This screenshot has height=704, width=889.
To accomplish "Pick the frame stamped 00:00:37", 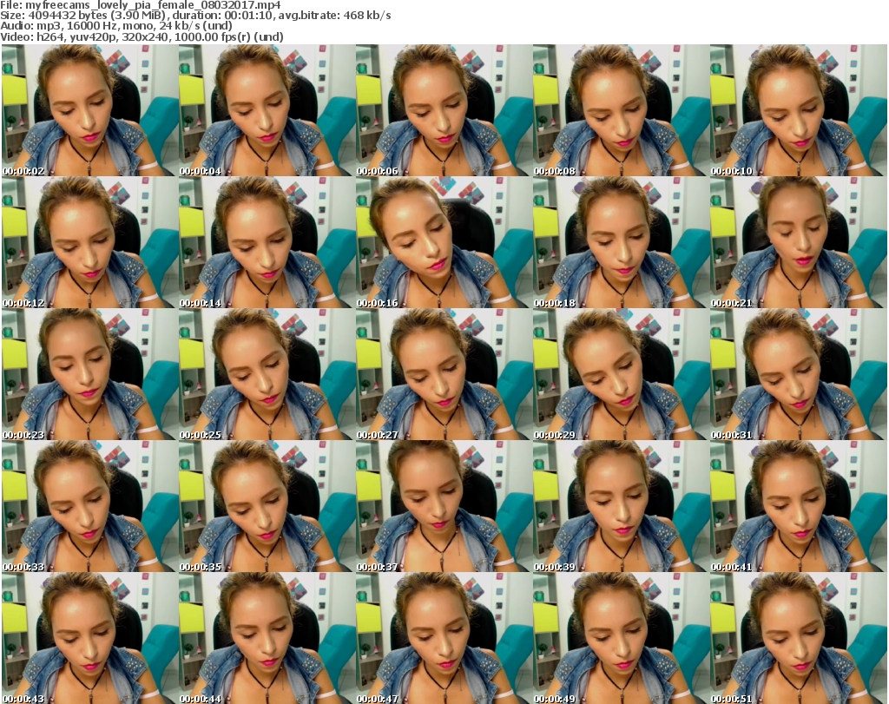I will [x=444, y=507].
